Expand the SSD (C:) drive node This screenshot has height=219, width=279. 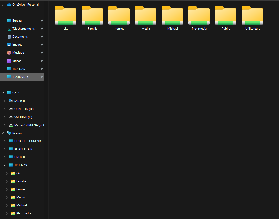click(5, 101)
